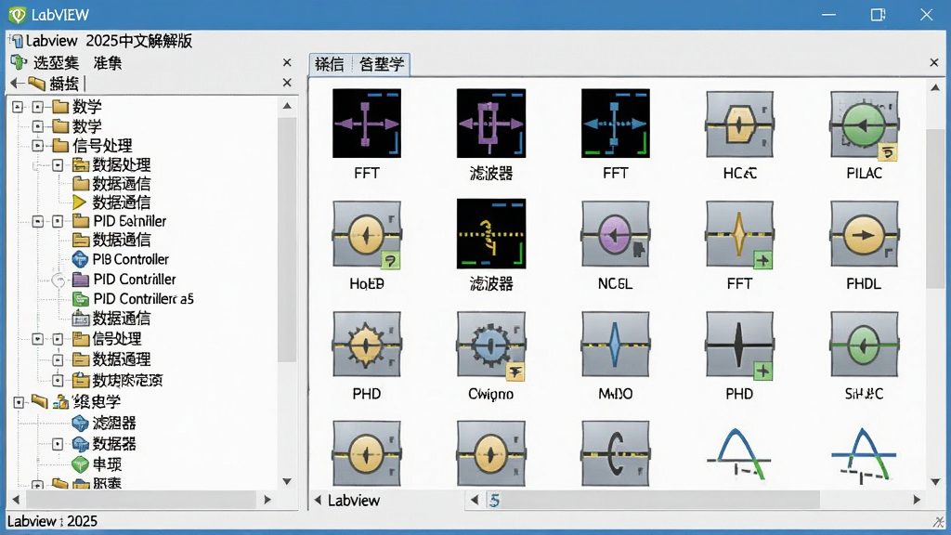The image size is (951, 535).
Task: Click the Labview : 2025 status bar text
Action: 52,521
